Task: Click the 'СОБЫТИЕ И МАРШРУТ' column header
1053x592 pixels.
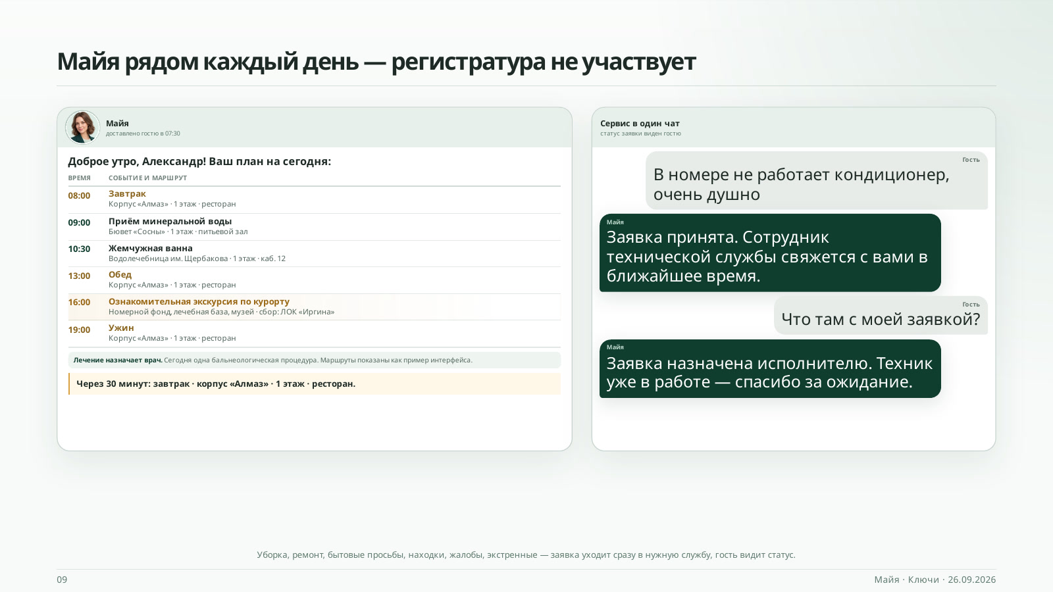Action: click(x=147, y=178)
